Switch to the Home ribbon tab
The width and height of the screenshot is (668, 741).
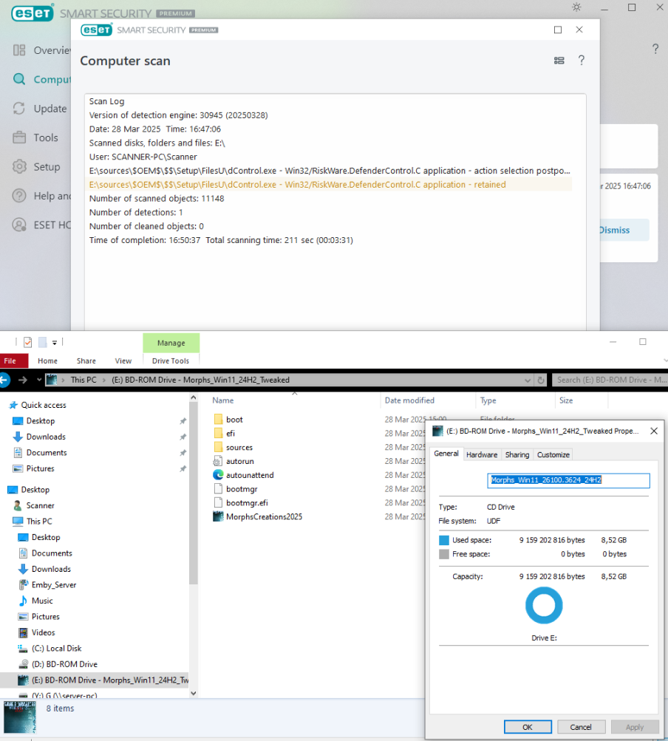click(48, 361)
